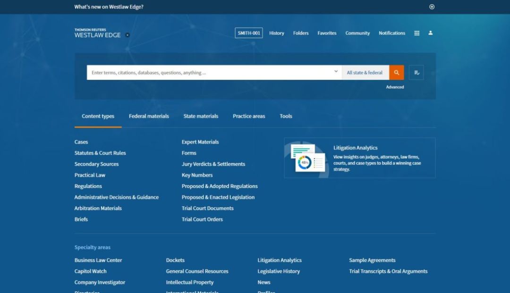
Task: Open Administrative Decisions & Guidance
Action: [117, 197]
